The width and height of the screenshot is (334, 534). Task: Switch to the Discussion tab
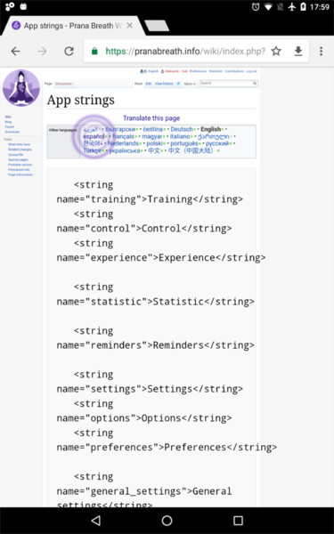[x=64, y=84]
